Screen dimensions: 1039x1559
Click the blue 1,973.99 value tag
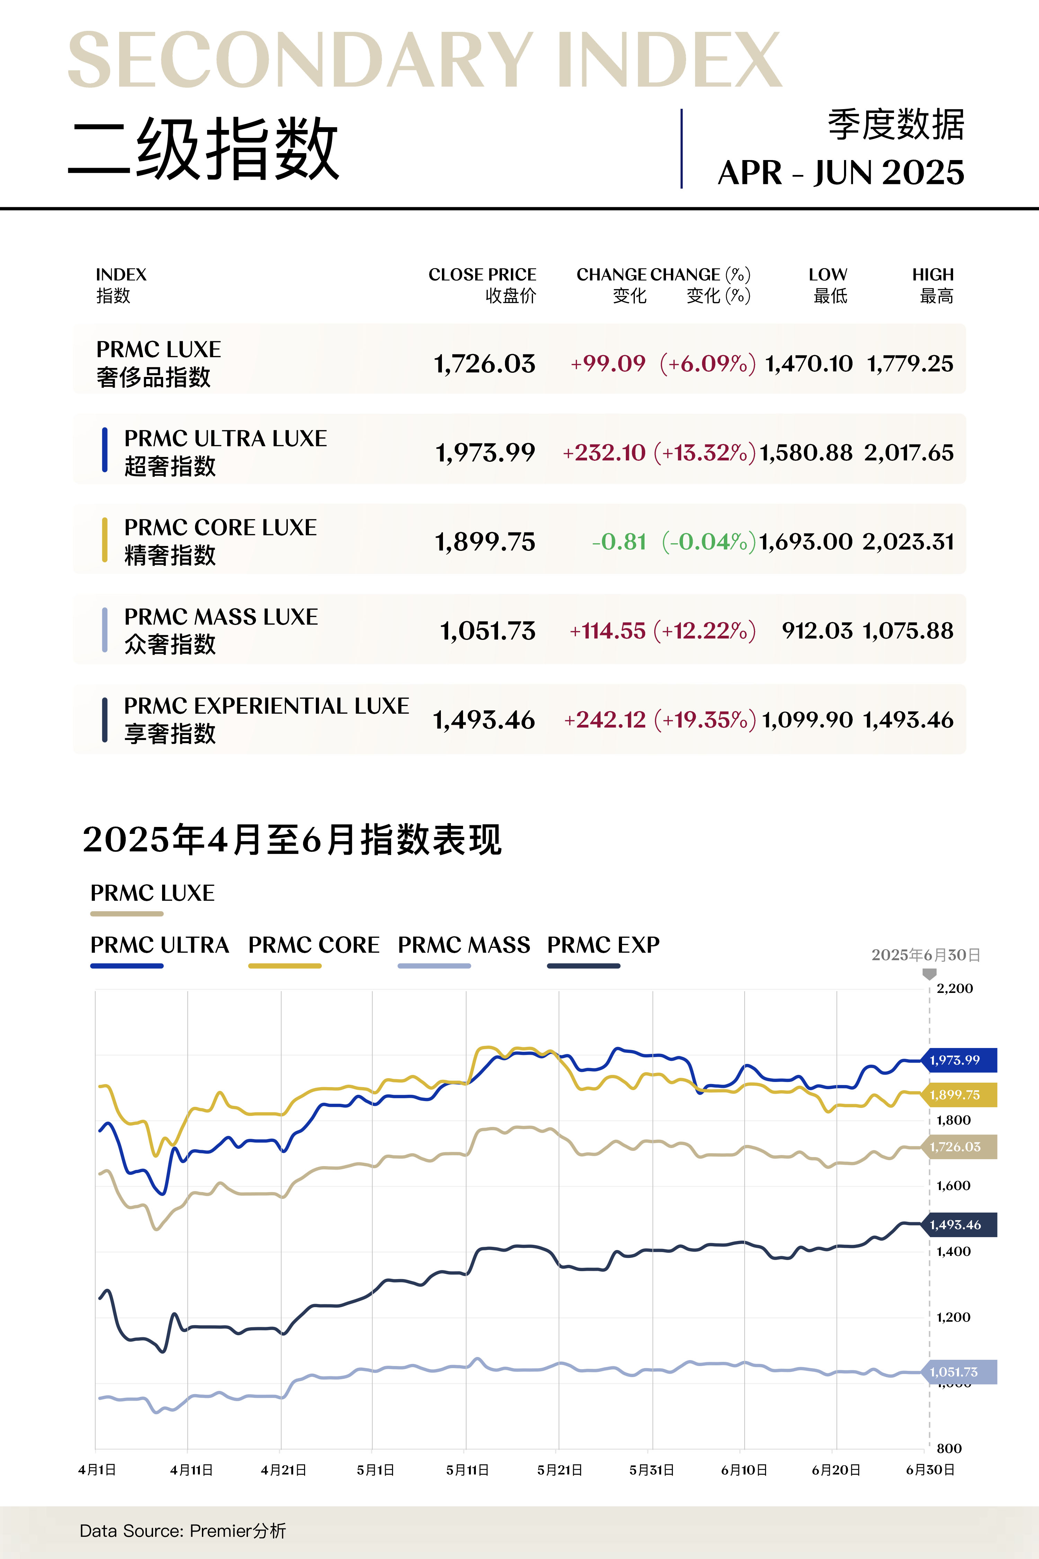pos(958,1060)
